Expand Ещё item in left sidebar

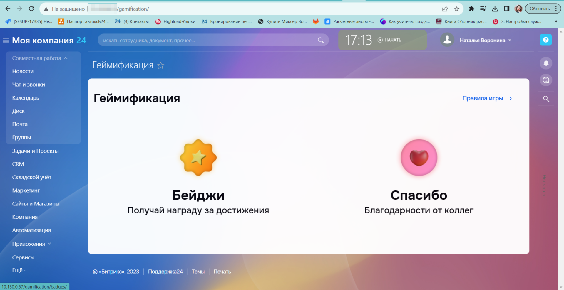19,270
